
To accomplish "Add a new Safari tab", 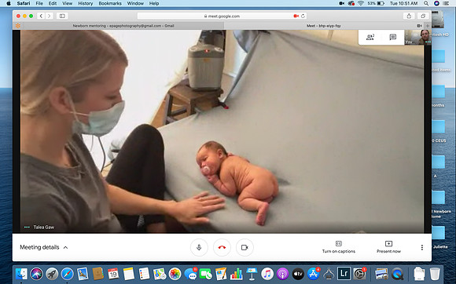I will (x=428, y=26).
